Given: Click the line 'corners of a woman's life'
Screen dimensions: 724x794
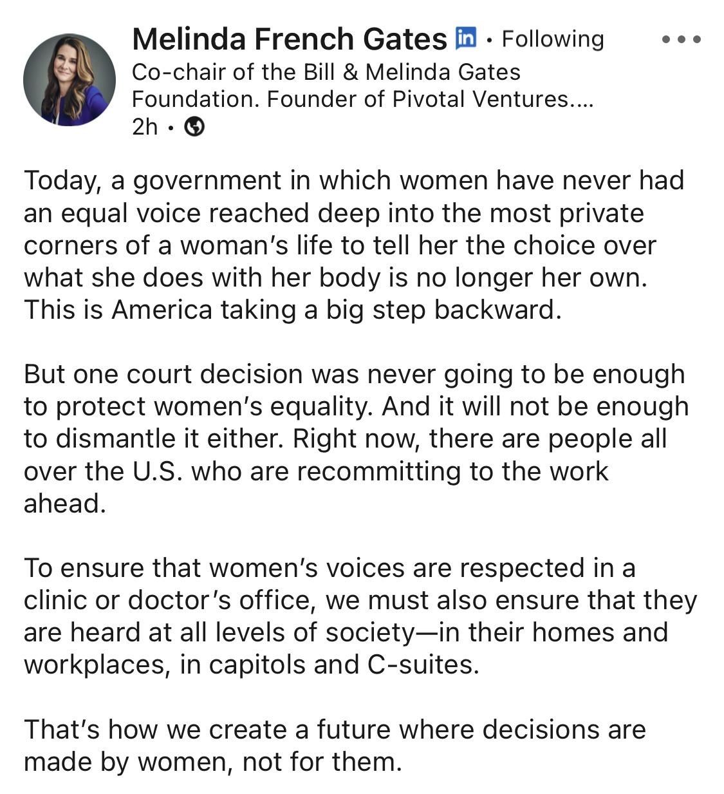Looking at the screenshot, I should (x=340, y=245).
